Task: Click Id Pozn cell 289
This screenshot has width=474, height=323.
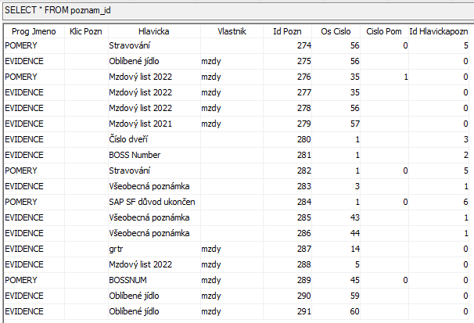Action: (287, 281)
